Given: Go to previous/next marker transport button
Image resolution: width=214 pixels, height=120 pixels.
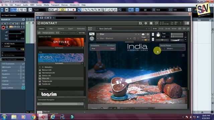Looking at the screenshot, I should pos(51,10).
